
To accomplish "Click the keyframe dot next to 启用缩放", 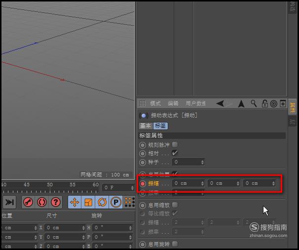I will tap(143, 206).
